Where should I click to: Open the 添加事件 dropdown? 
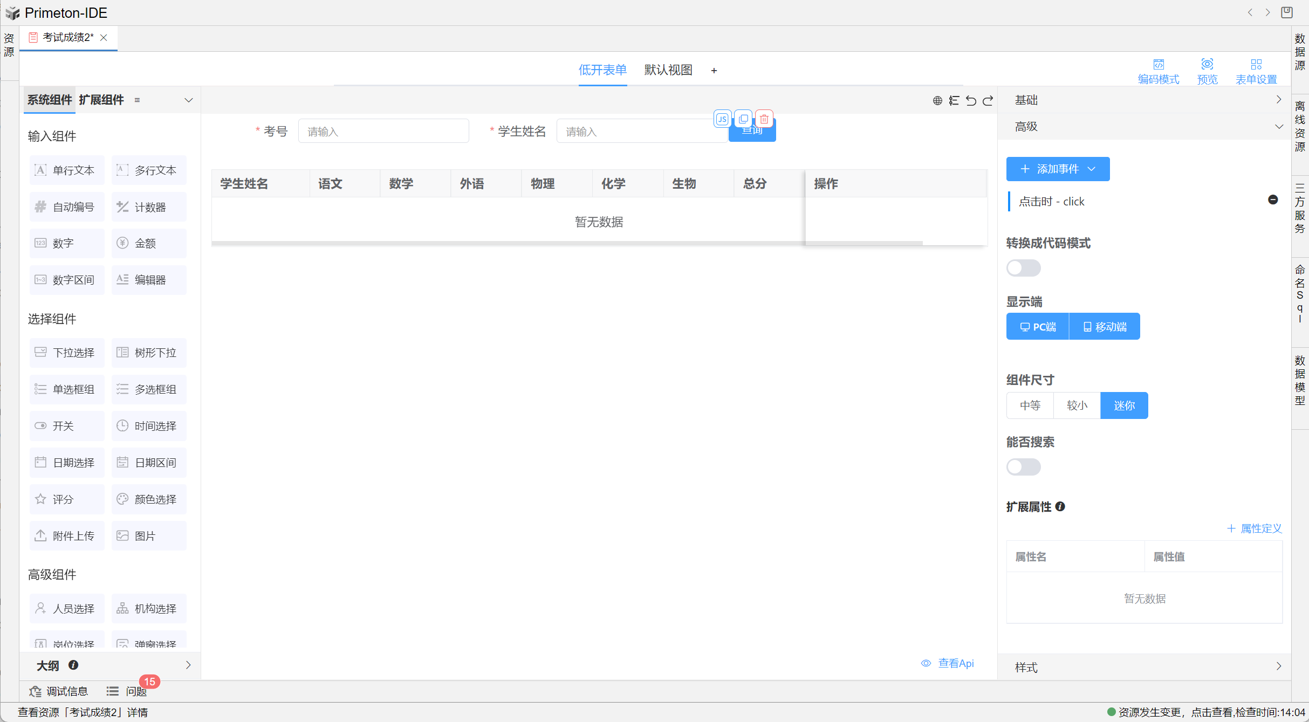(1058, 169)
